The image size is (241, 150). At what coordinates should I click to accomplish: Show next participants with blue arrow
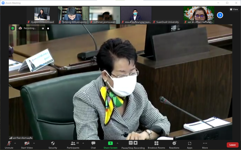(x=220, y=15)
